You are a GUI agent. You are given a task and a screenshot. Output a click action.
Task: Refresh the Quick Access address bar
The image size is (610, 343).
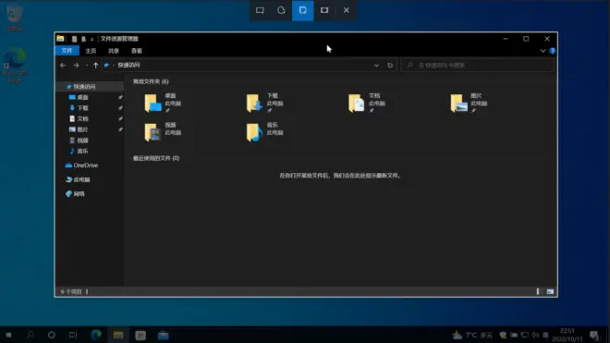(390, 65)
